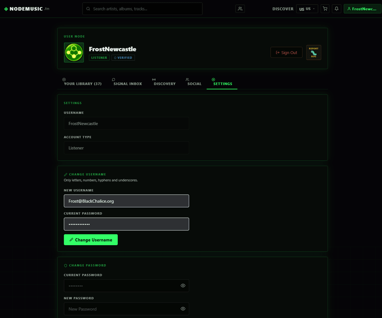The image size is (382, 318).
Task: Click the Account Type field showing Listener
Action: (x=126, y=148)
